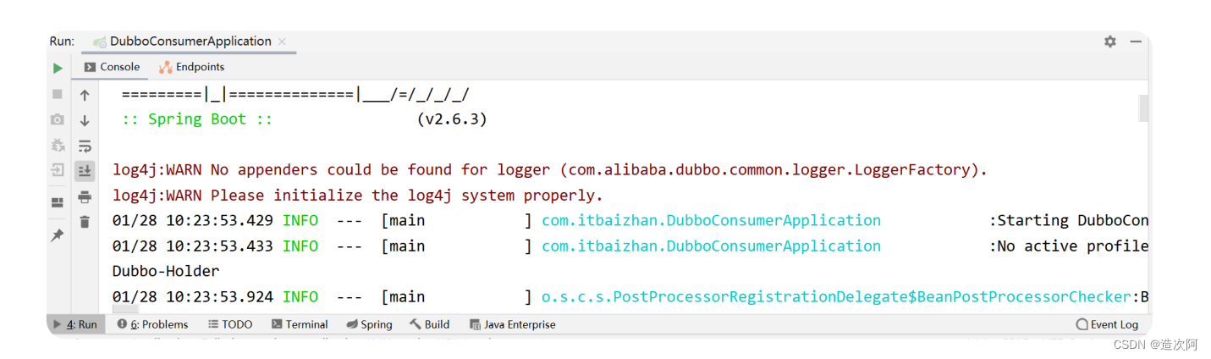Click the Down the Stack Trace arrow
The image size is (1211, 359).
(85, 121)
